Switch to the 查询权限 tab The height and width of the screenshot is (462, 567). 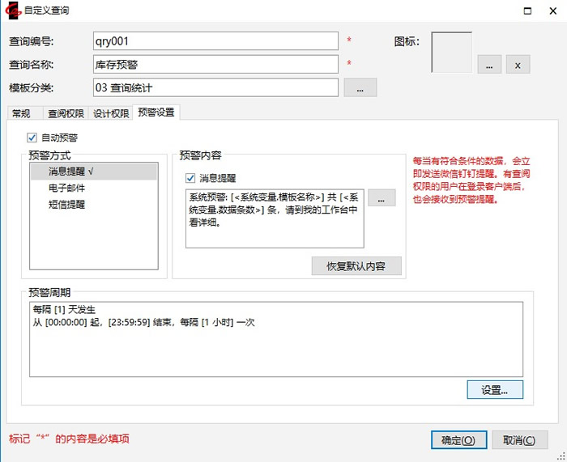[65, 113]
